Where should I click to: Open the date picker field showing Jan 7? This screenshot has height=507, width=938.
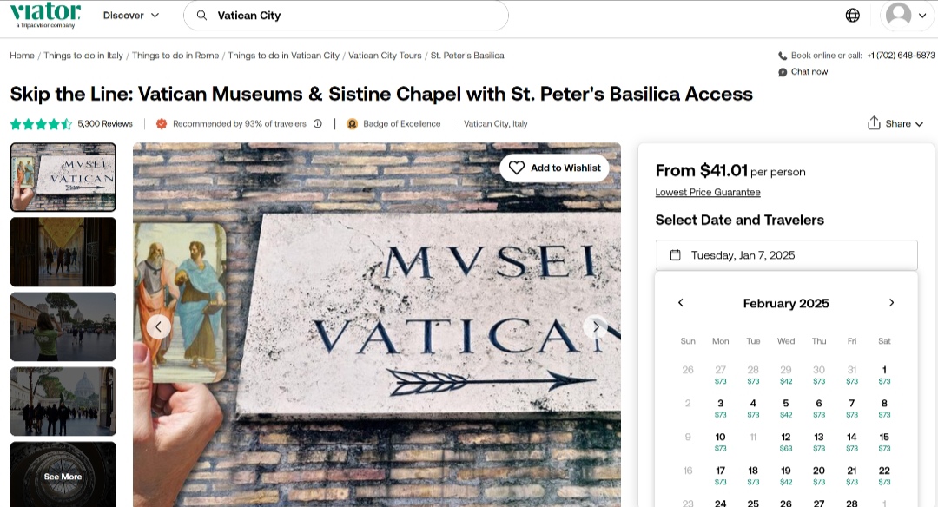(x=786, y=255)
